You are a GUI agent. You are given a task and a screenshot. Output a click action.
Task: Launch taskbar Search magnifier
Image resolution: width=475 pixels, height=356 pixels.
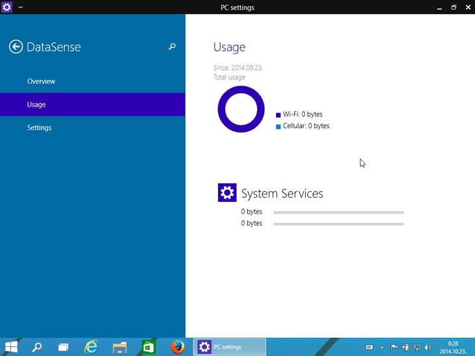37,347
